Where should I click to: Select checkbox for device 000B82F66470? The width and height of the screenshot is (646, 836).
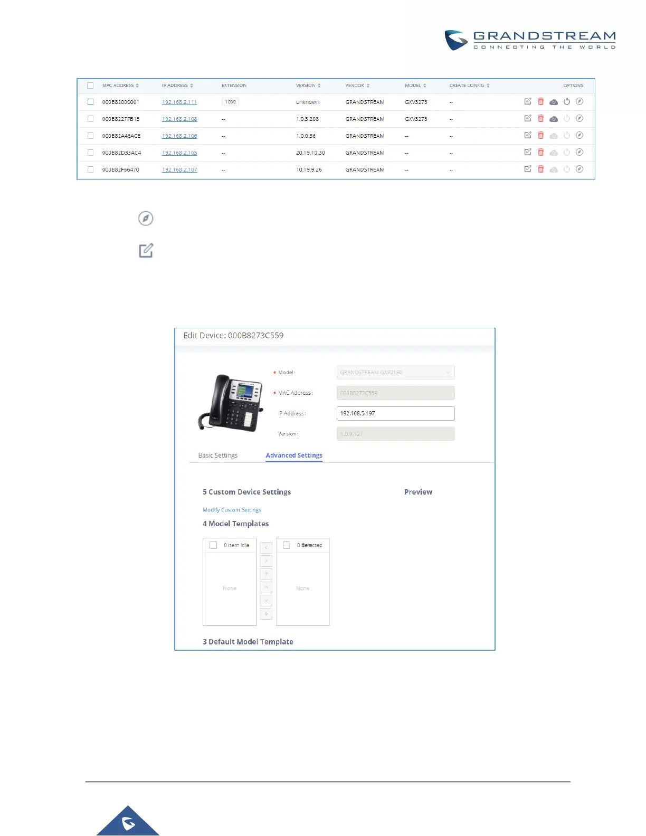click(90, 169)
